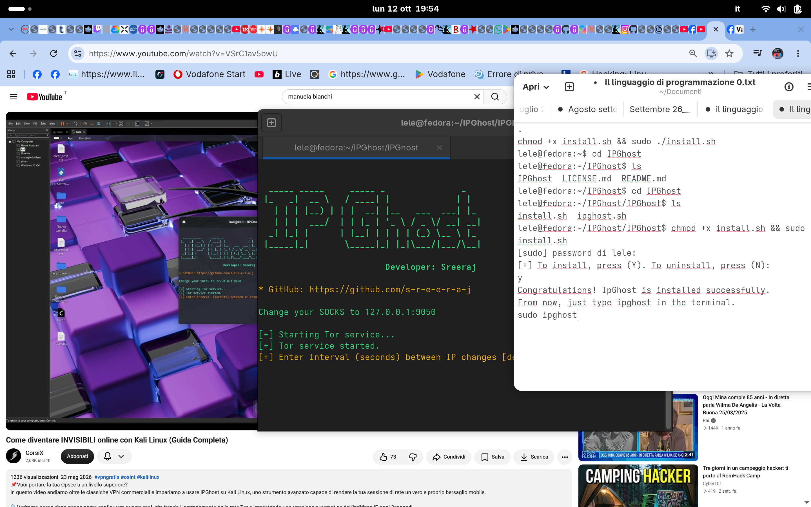
Task: Open the site info icon in the address bar
Action: pos(77,54)
